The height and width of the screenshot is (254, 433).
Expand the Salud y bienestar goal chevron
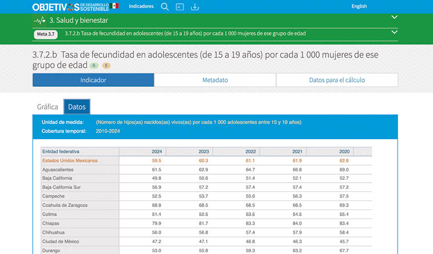pyautogui.click(x=394, y=18)
